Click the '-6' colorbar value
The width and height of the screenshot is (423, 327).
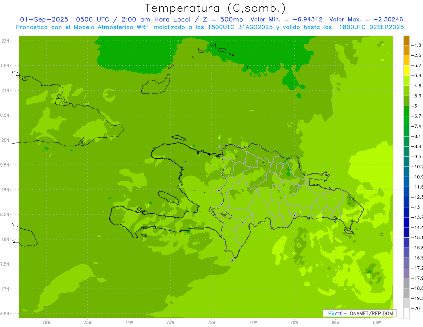tap(415, 106)
